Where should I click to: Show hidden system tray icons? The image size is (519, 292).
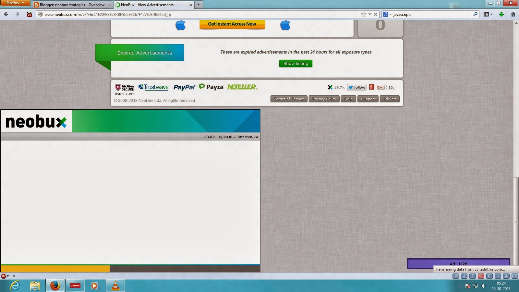point(460,286)
